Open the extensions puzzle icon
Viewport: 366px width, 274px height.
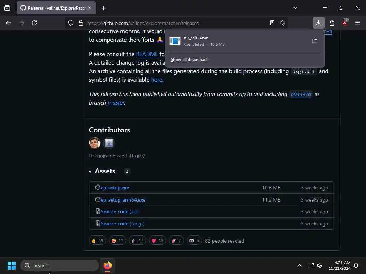click(x=332, y=23)
